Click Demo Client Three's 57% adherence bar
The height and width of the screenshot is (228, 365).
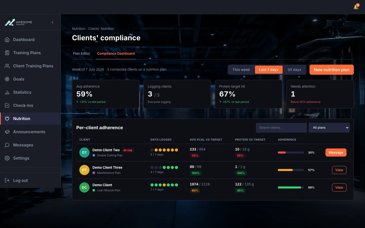pos(291,170)
